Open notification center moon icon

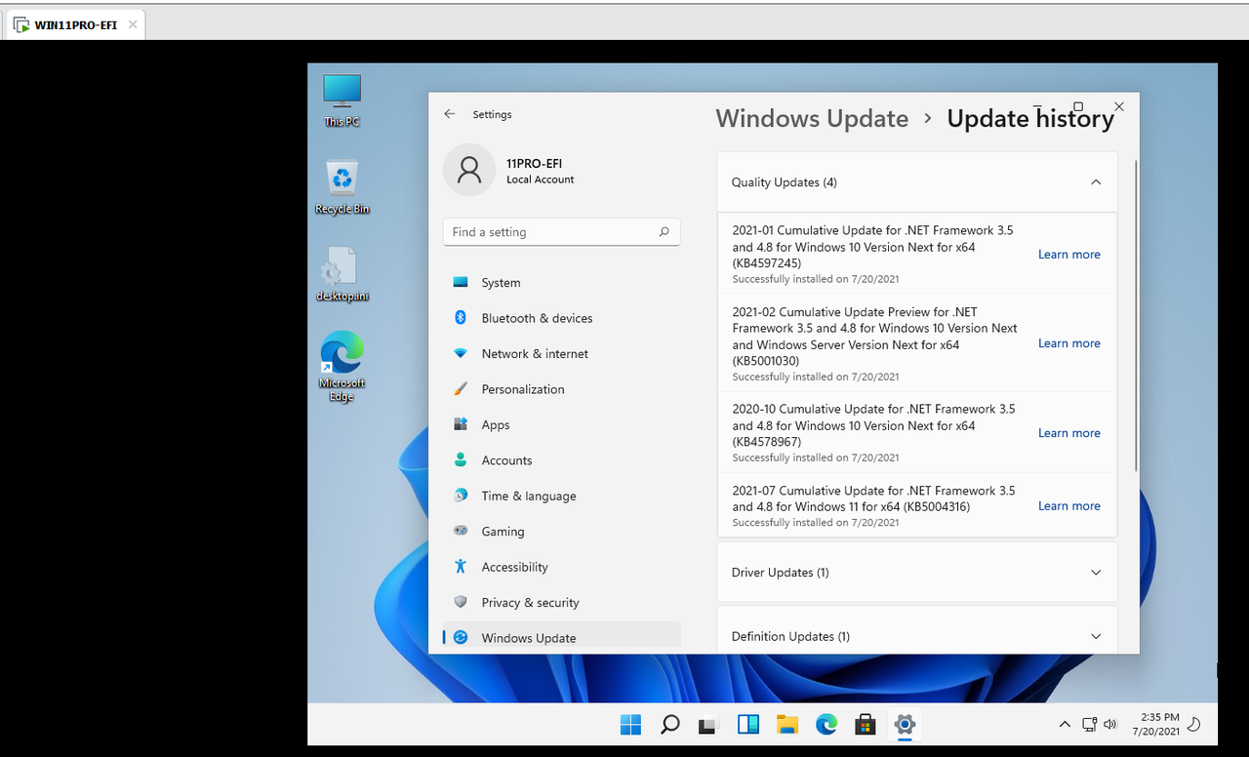coord(1193,725)
